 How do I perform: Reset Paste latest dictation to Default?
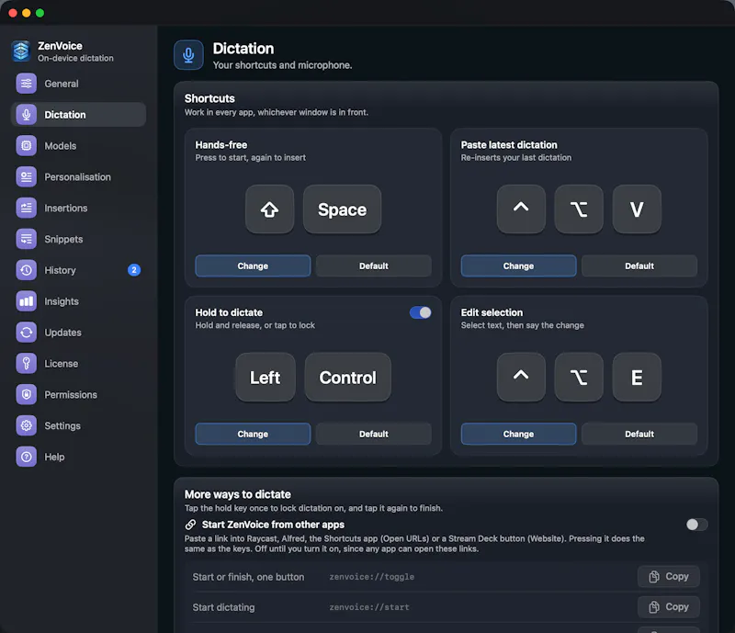coord(639,266)
